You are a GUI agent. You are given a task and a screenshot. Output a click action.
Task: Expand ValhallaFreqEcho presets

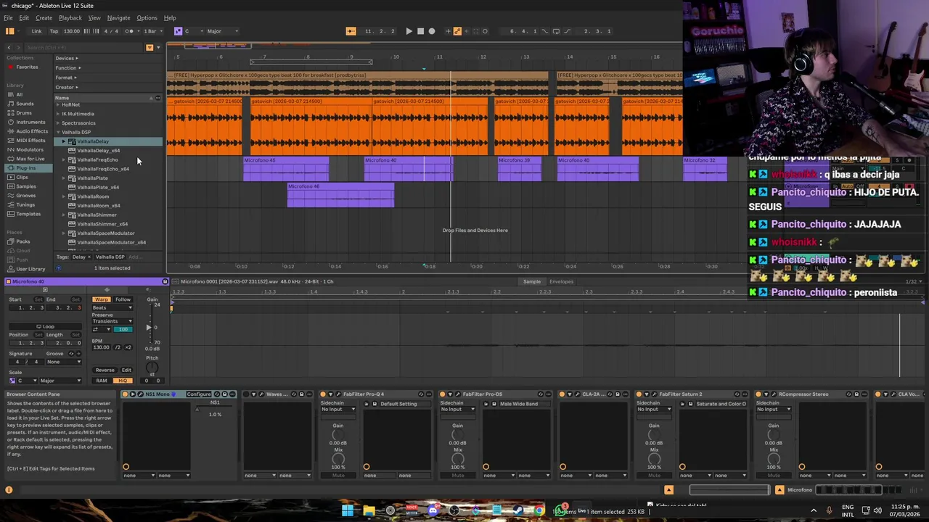(x=64, y=159)
